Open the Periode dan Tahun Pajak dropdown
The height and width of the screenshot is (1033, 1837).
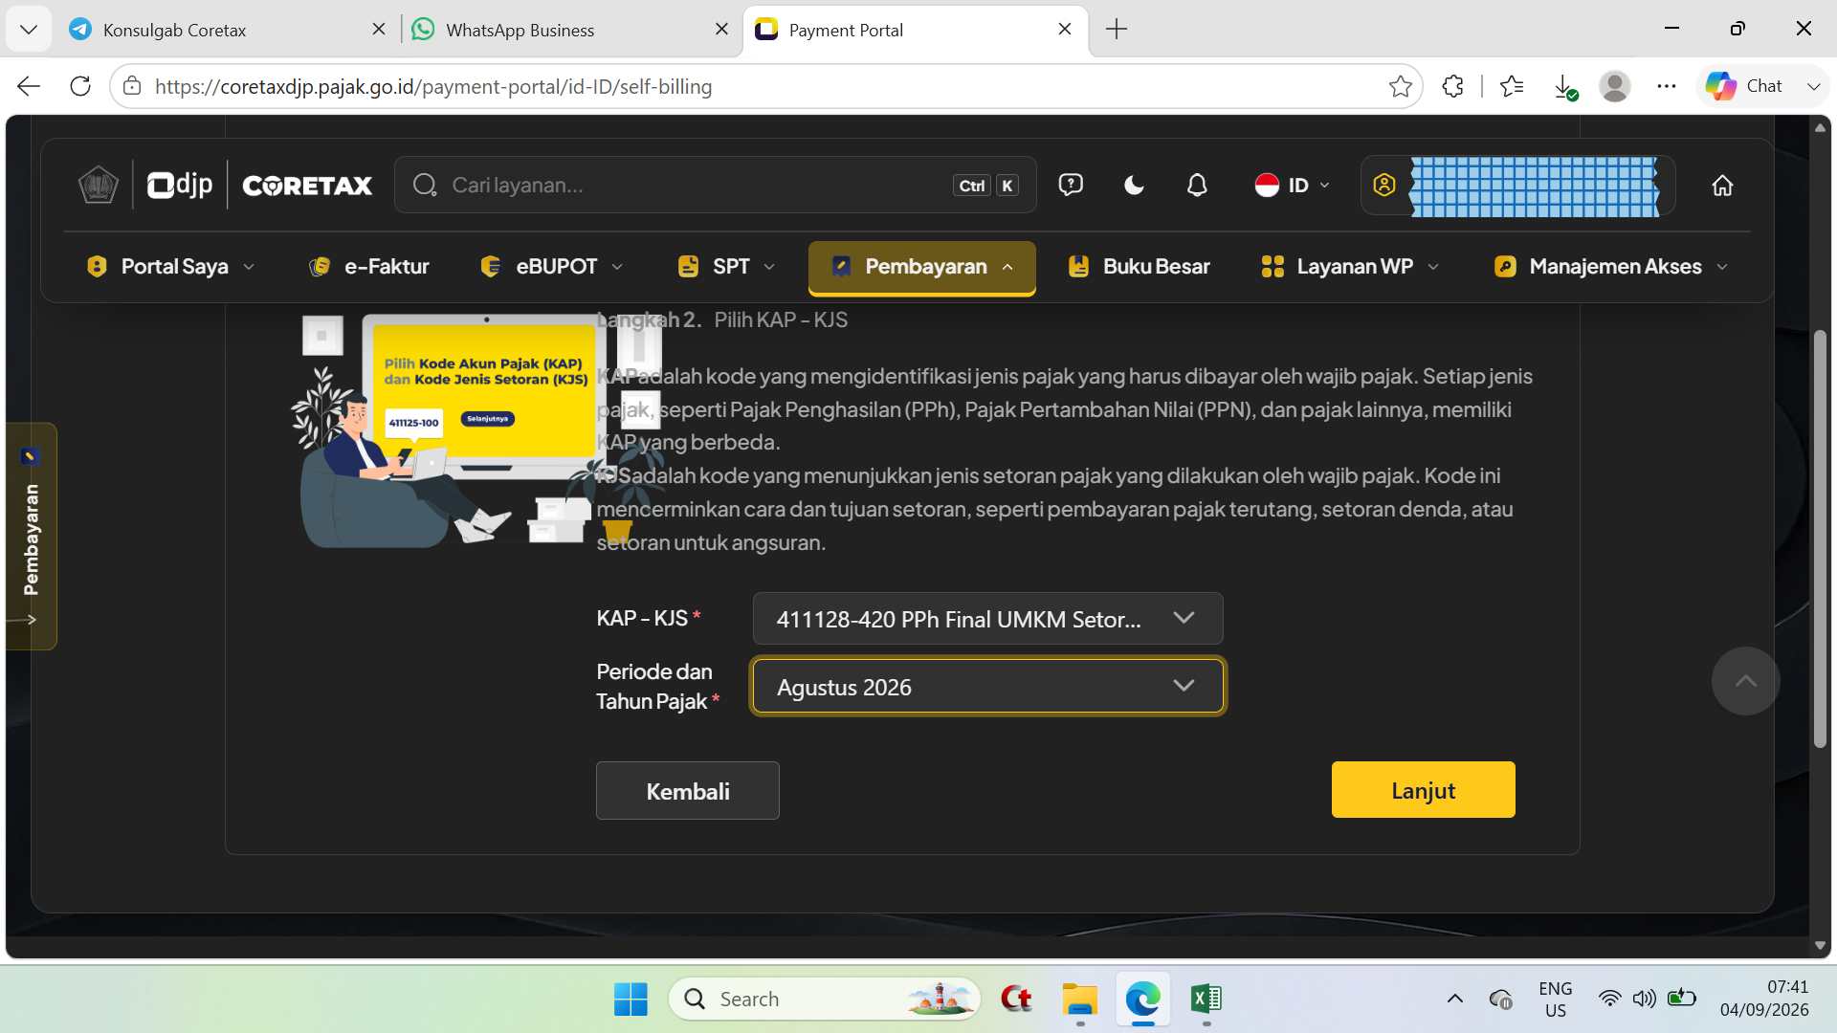click(987, 687)
